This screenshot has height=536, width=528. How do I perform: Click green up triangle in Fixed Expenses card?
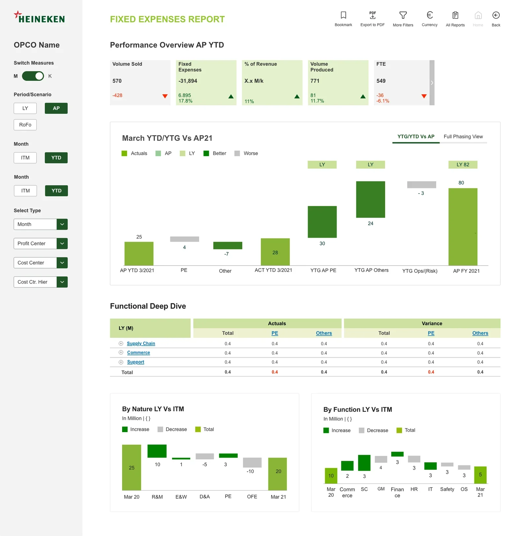tap(231, 96)
